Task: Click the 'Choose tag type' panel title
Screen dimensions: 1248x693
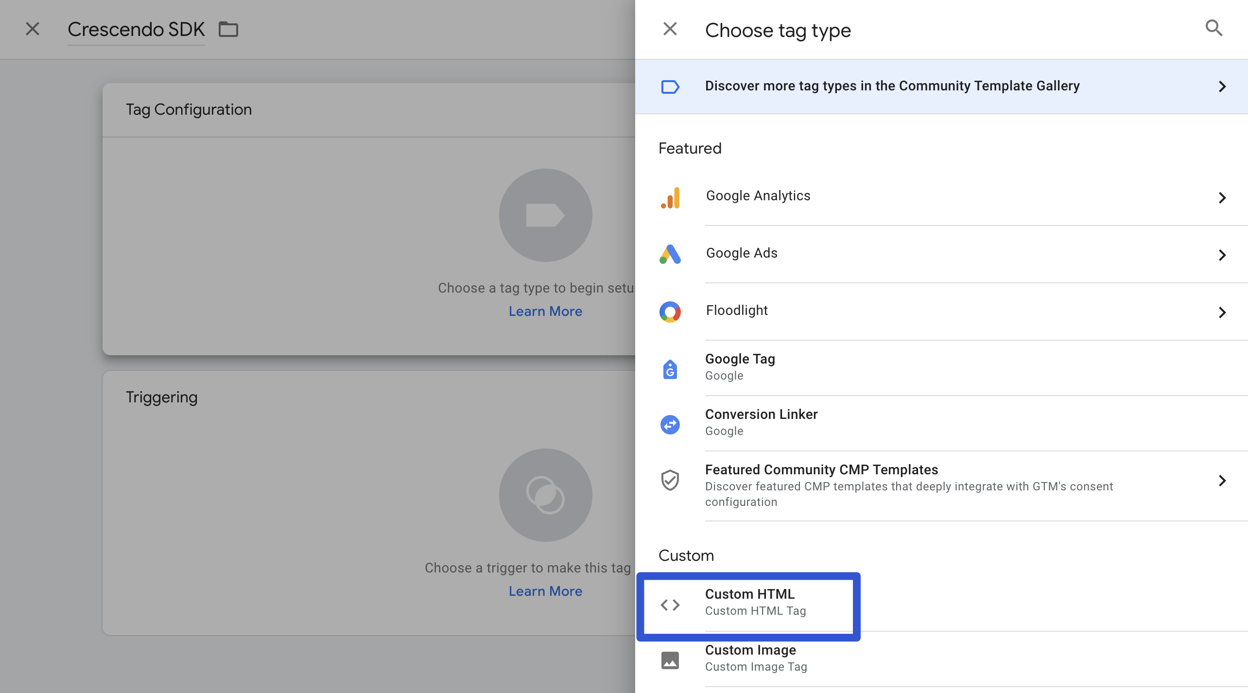Action: pos(778,31)
